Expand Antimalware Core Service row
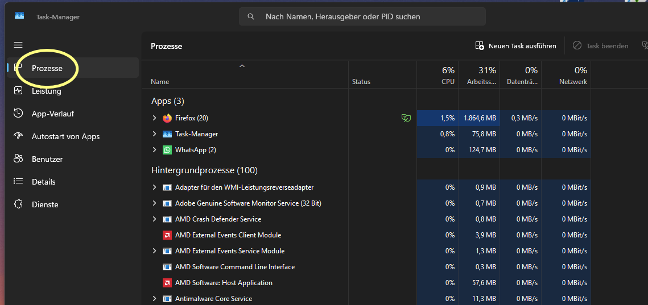This screenshot has height=305, width=648. (154, 299)
